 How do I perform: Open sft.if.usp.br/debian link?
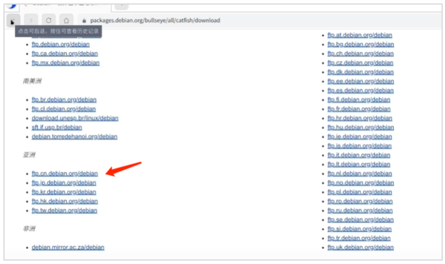point(56,127)
